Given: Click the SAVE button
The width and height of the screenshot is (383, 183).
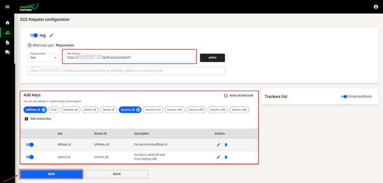Looking at the screenshot, I should pos(51,174).
